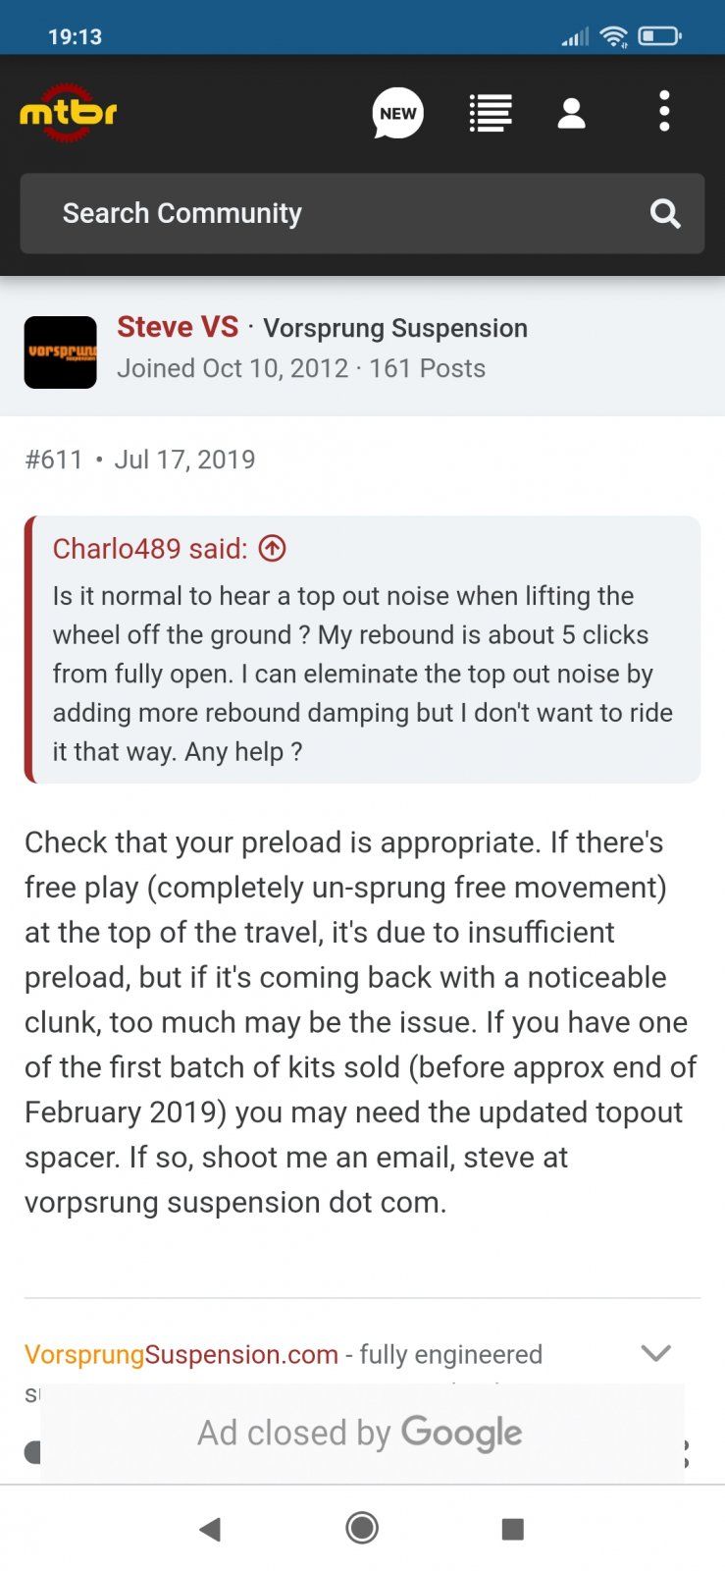725x1571 pixels.
Task: Open the mtbr home logo
Action: tap(68, 113)
